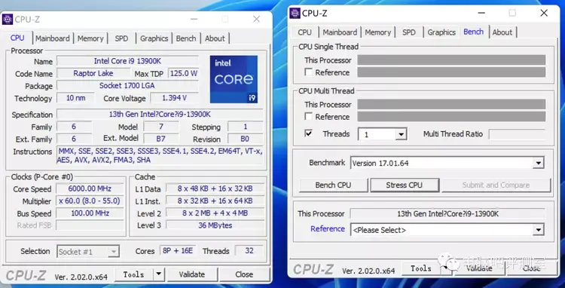Image resolution: width=565 pixels, height=288 pixels.
Task: Click the CPU-Z app icon in left window title bar
Action: [8, 19]
